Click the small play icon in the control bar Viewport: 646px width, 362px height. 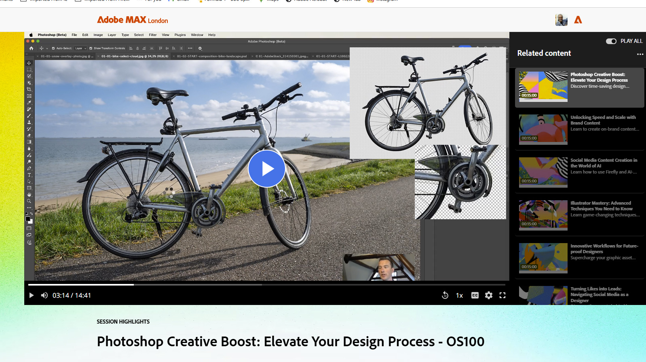pyautogui.click(x=31, y=295)
